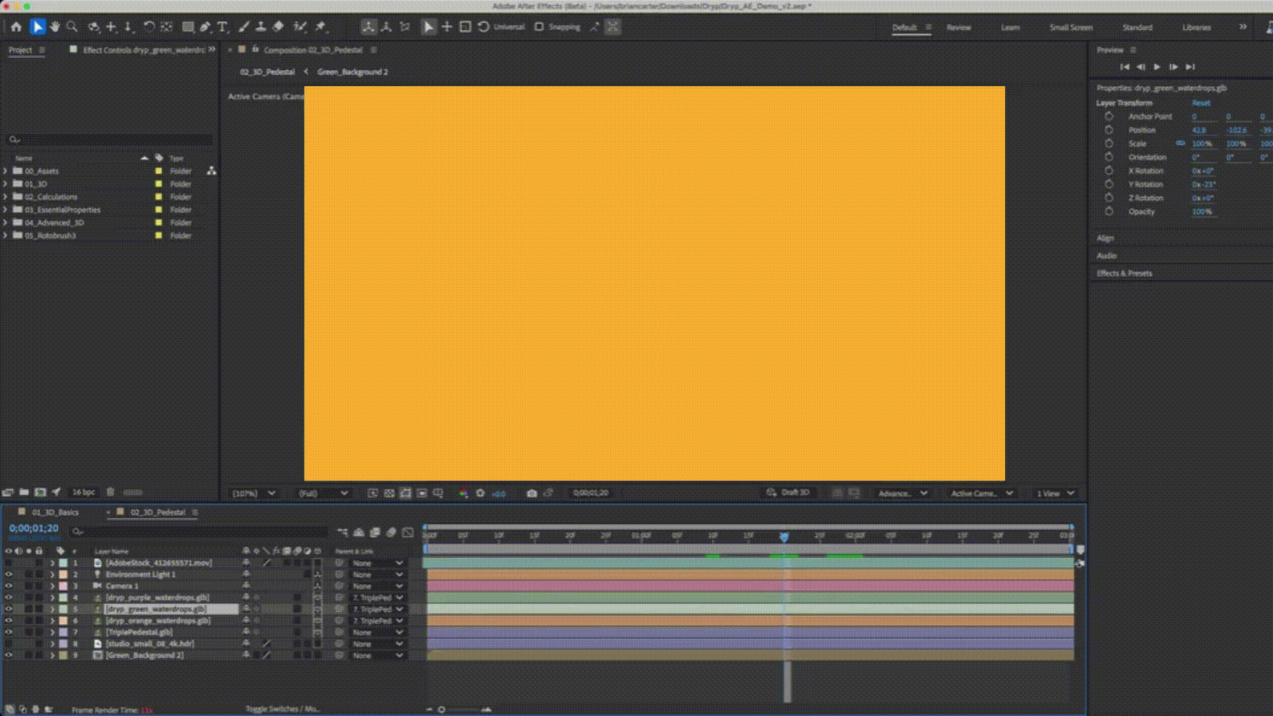Click the Toggle Switches / Modes button
1273x716 pixels.
click(282, 709)
